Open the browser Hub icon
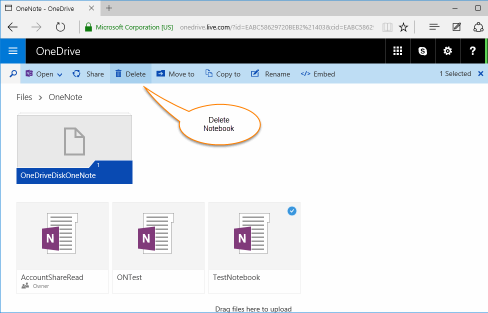The height and width of the screenshot is (313, 488). pos(434,27)
